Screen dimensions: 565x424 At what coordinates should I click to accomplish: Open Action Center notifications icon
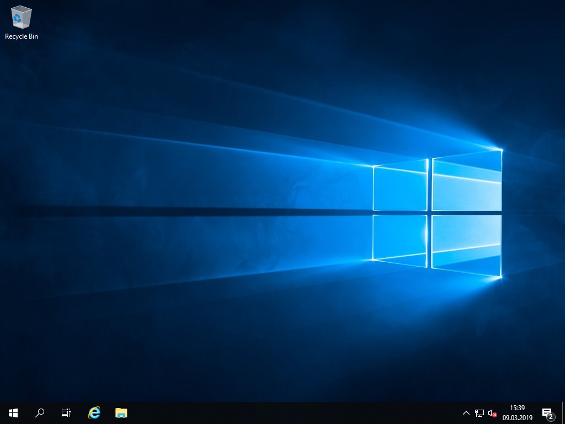click(548, 413)
